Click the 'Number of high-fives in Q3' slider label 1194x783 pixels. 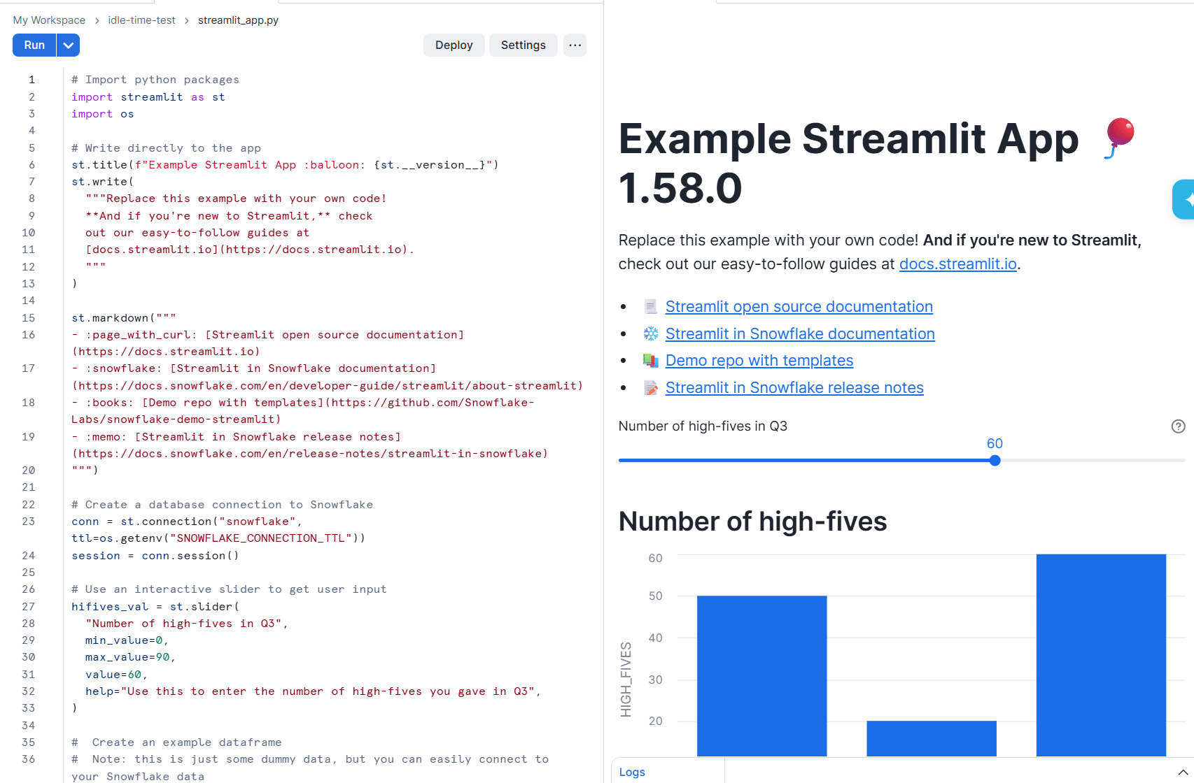[703, 426]
